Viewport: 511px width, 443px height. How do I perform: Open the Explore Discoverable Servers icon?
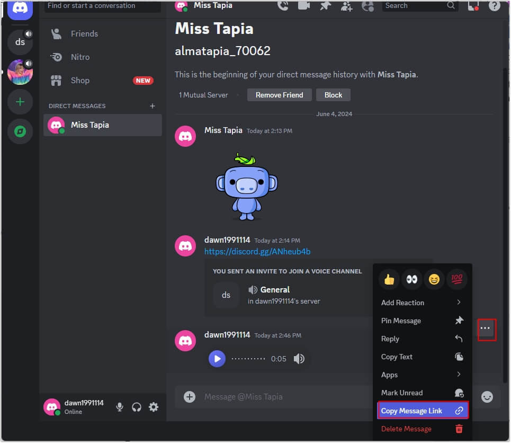point(20,131)
